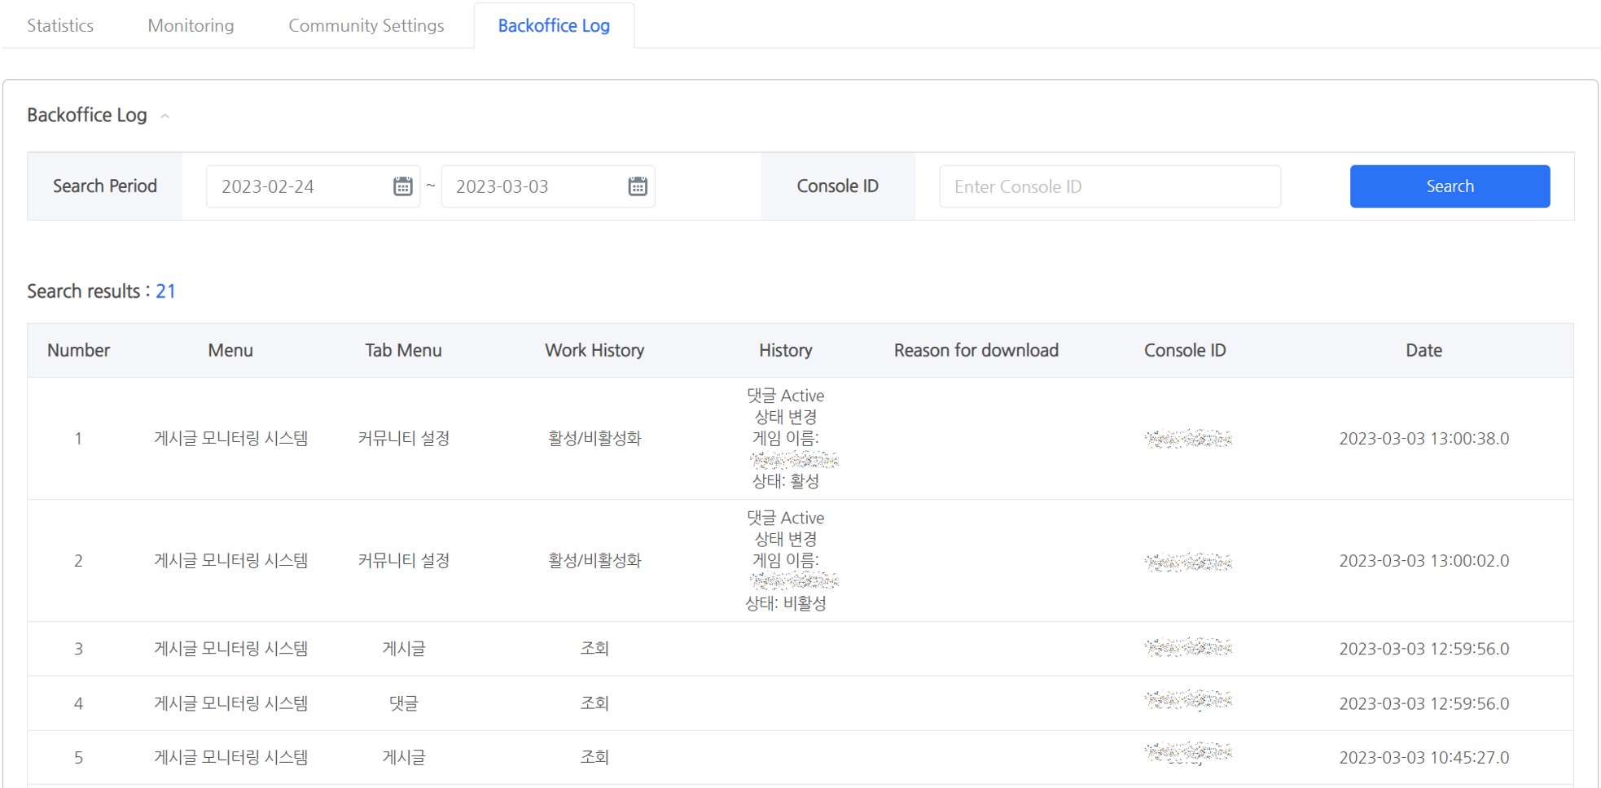Click the Tab Menu column header
The height and width of the screenshot is (788, 1601).
click(x=403, y=350)
